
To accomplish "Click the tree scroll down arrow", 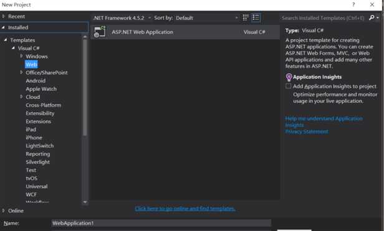I will pos(85,202).
